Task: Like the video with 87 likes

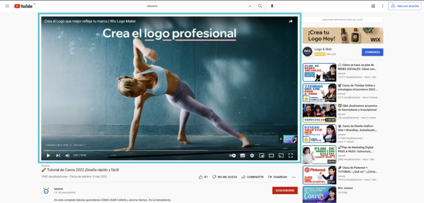Action: point(203,177)
